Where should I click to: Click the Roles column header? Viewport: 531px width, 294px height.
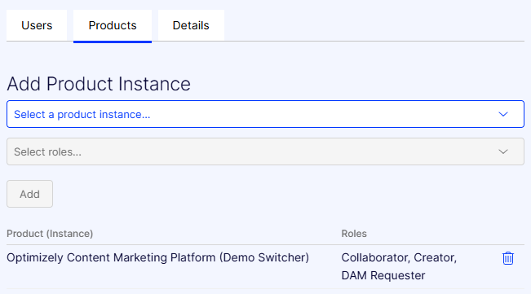click(354, 234)
